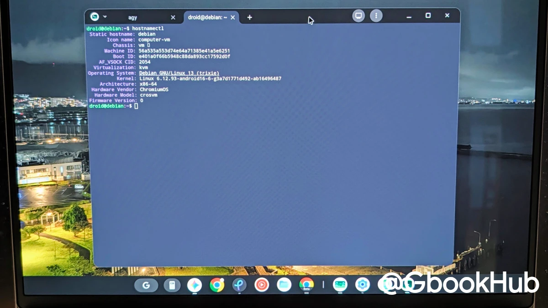Click the Hardware Vendor value ChromiumOS

coord(154,89)
